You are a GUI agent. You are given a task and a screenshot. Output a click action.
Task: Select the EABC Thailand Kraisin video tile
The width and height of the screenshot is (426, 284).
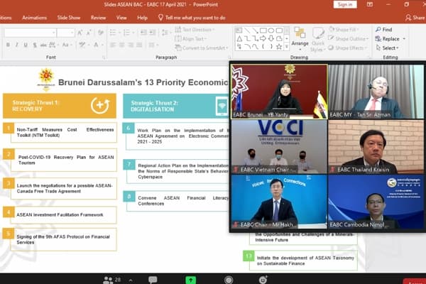point(376,146)
